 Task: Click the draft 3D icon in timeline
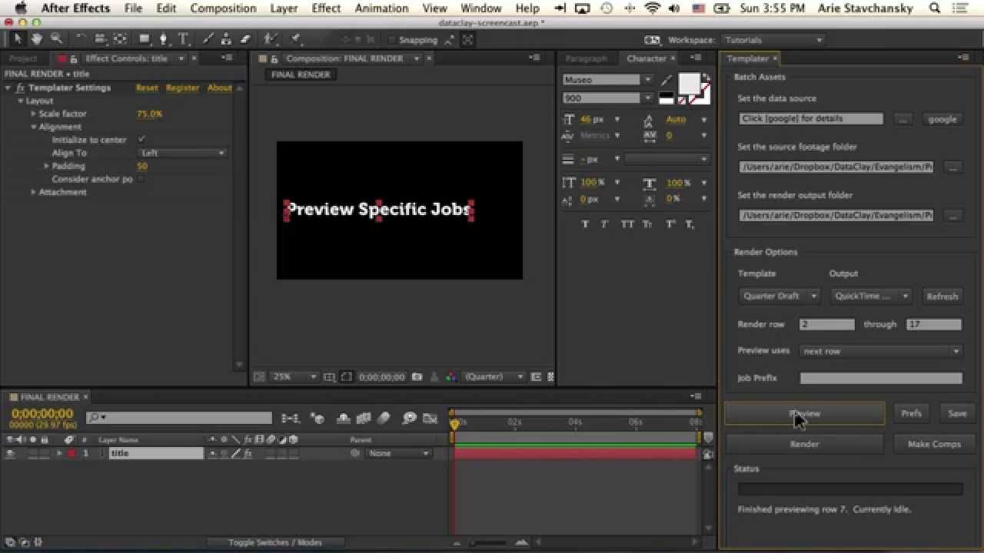click(x=317, y=418)
